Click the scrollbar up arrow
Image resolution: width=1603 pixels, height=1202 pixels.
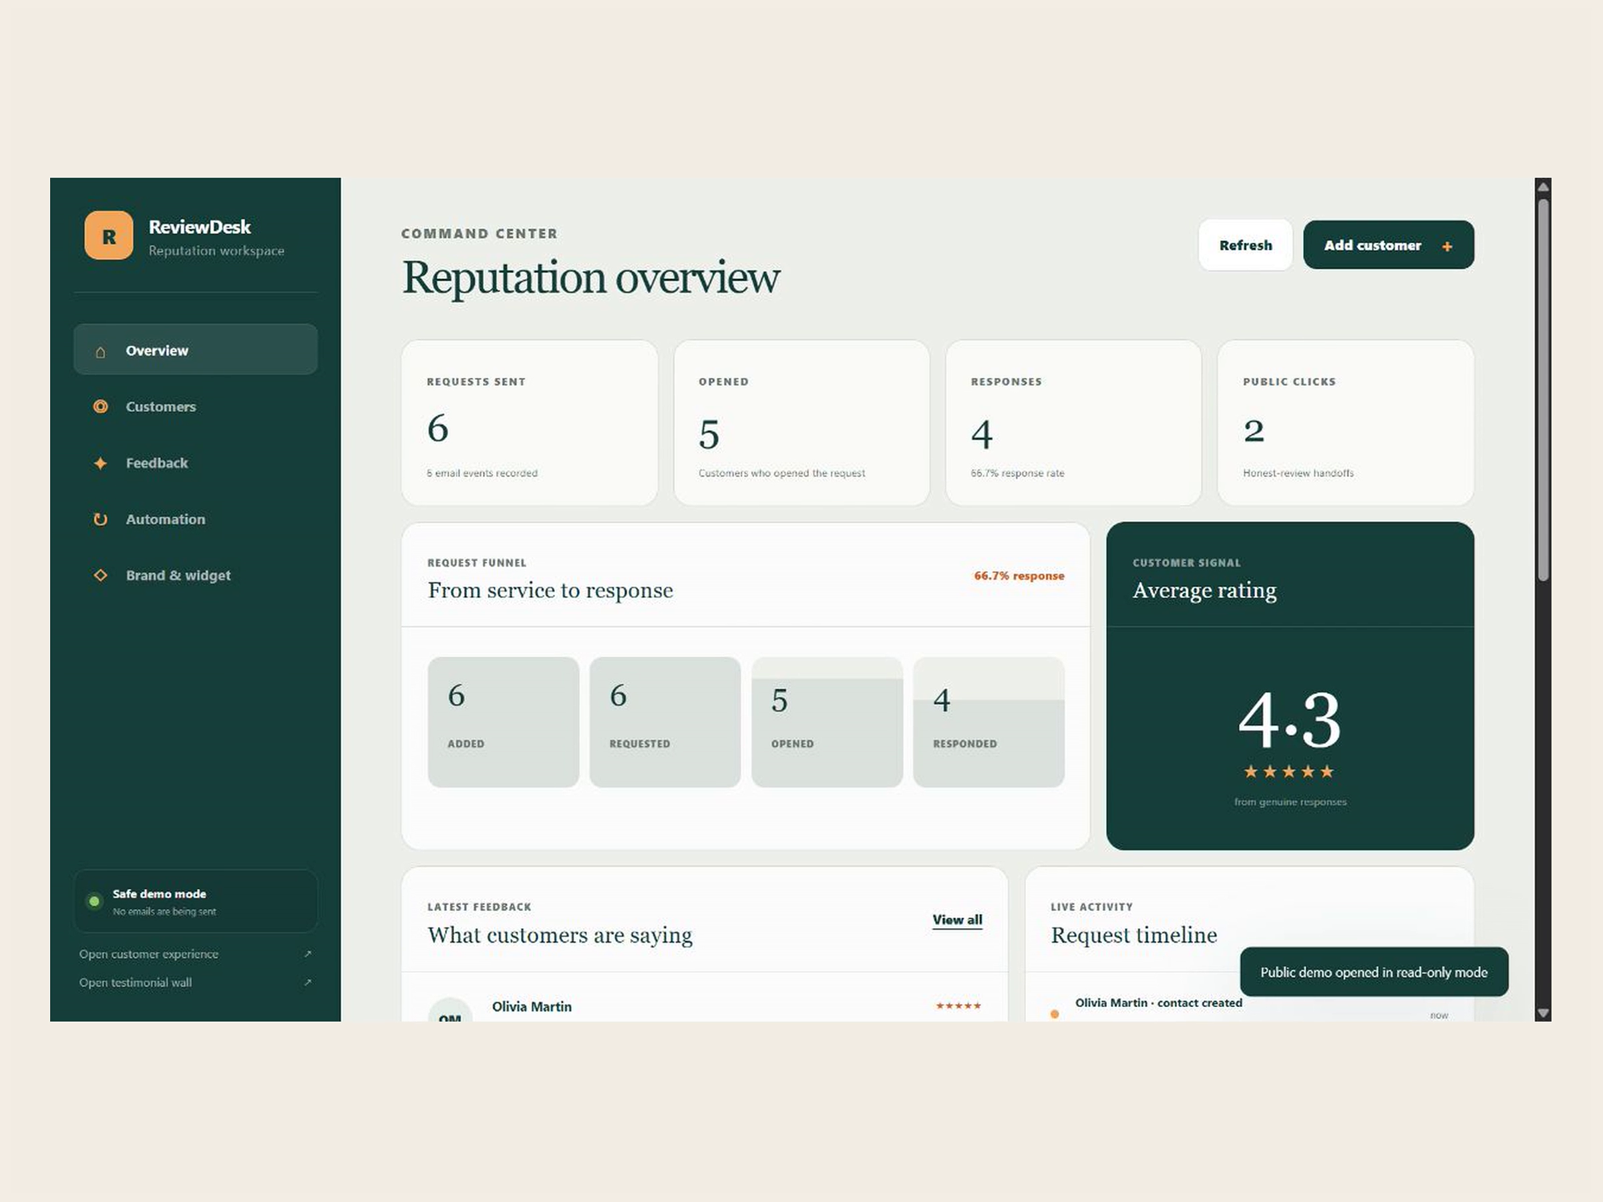click(x=1543, y=187)
